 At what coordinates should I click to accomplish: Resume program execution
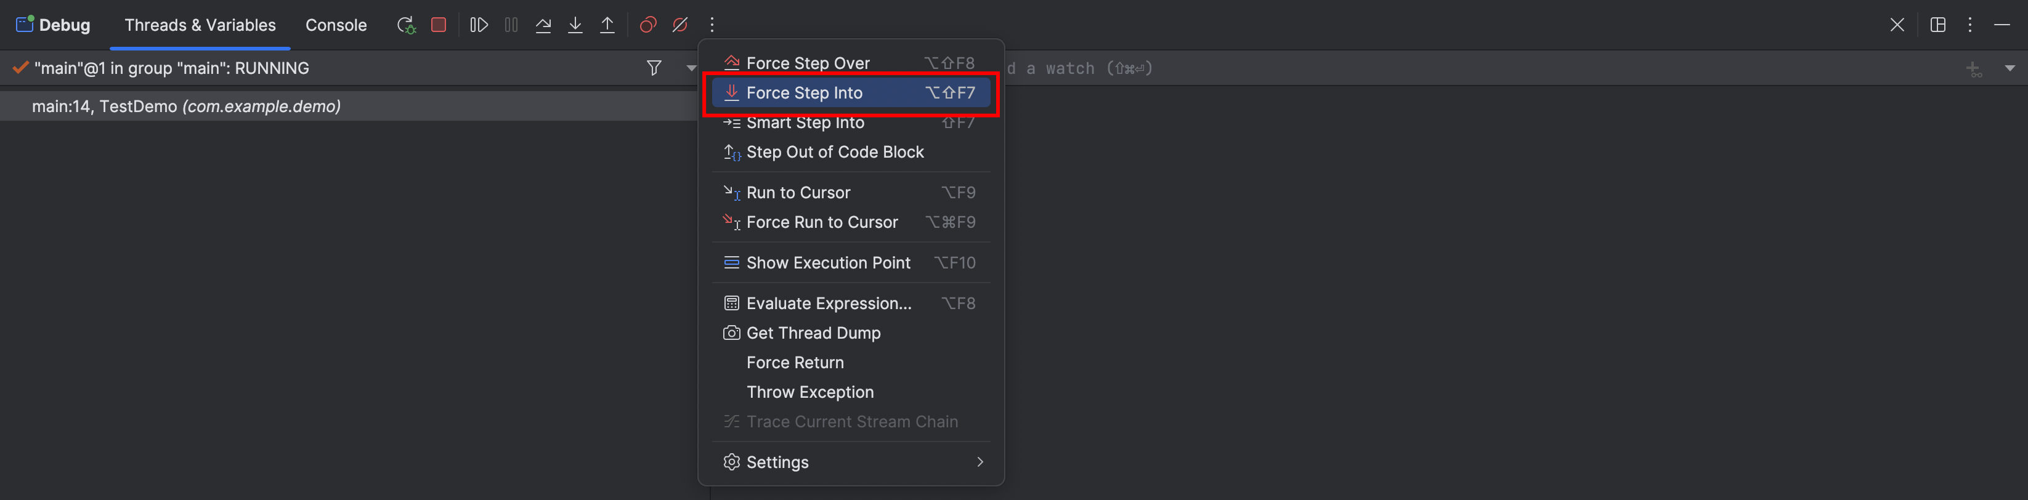(x=479, y=25)
